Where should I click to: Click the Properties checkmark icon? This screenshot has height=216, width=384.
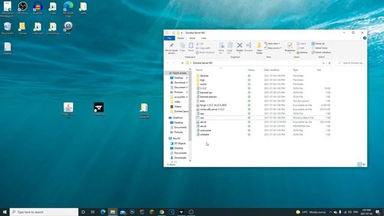pyautogui.click(x=290, y=46)
